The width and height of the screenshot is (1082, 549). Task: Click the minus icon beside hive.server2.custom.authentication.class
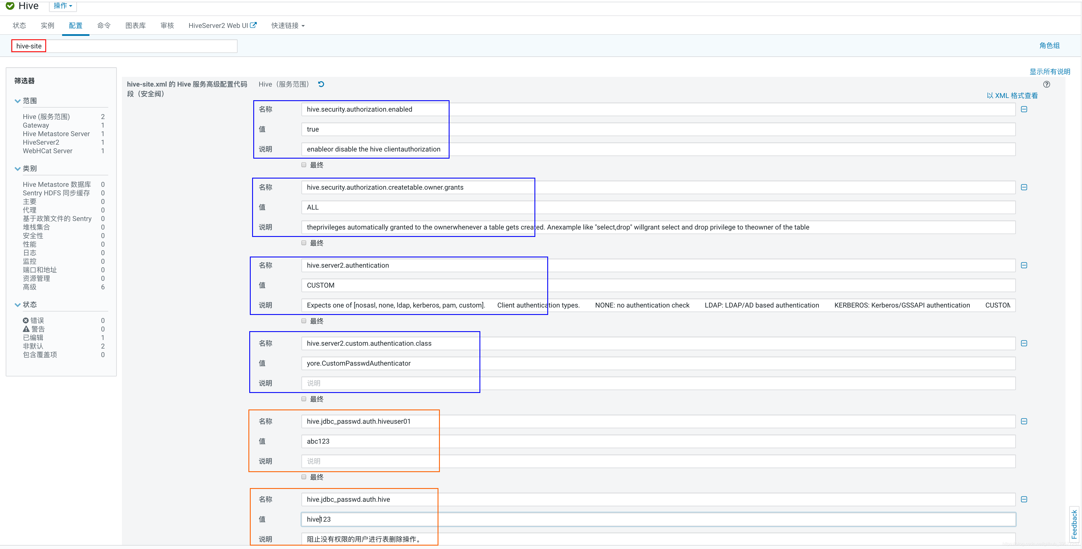coord(1024,343)
